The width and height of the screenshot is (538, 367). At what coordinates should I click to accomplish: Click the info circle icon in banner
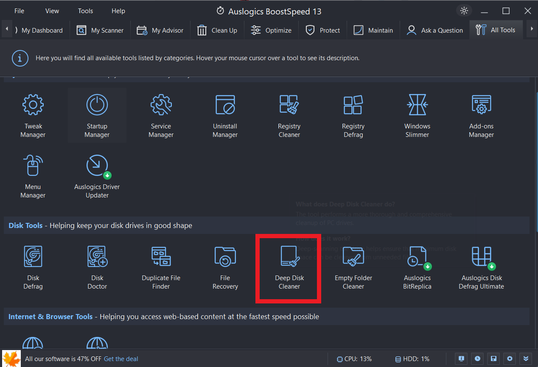click(20, 58)
